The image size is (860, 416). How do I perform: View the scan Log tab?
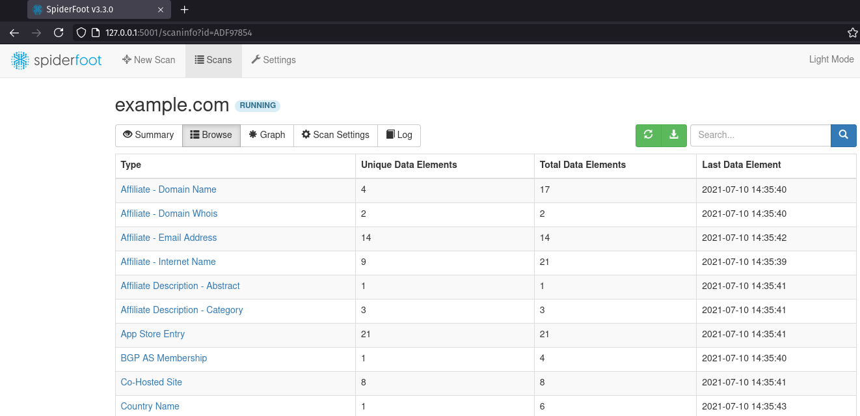pos(399,135)
